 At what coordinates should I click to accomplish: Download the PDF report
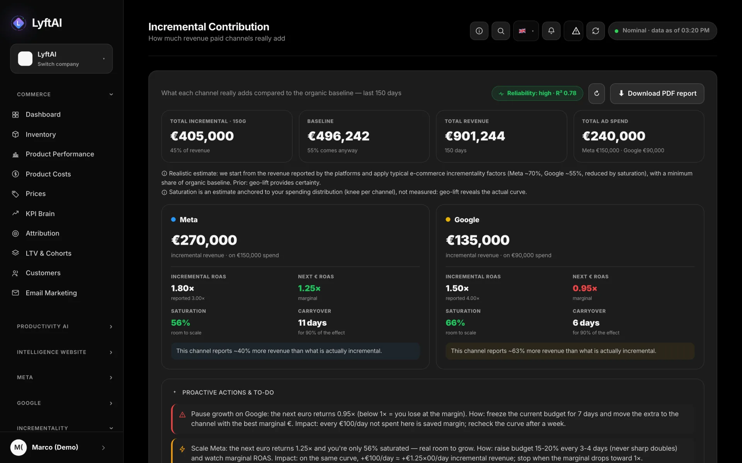(657, 93)
